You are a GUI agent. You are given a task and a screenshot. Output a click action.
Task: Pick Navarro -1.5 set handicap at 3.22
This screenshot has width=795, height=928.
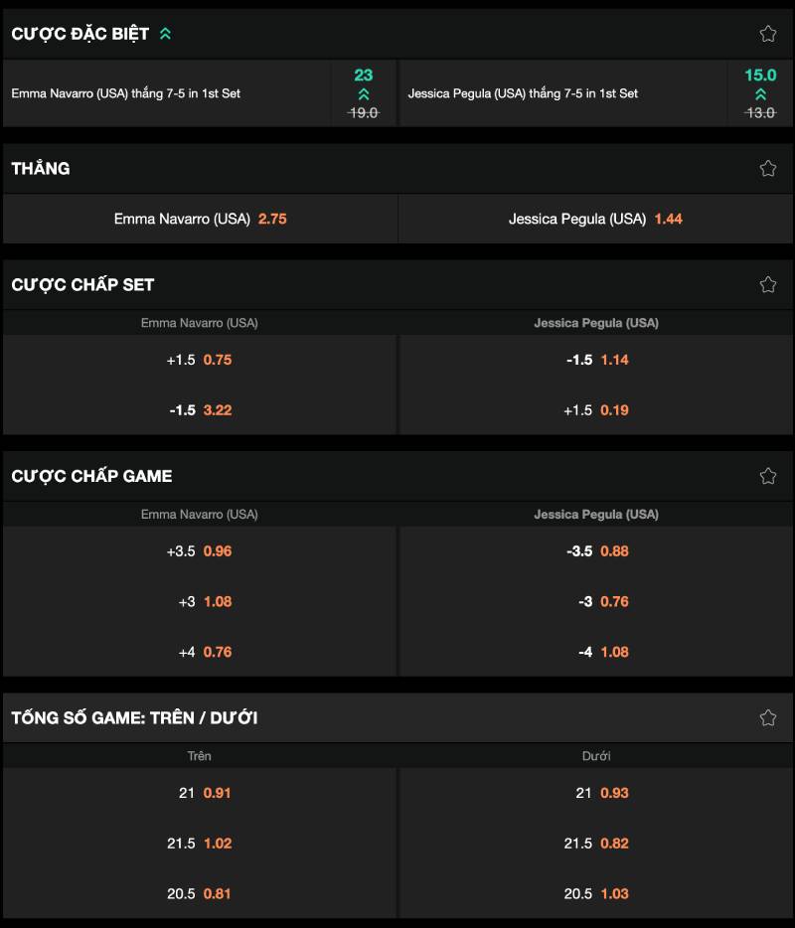click(200, 410)
